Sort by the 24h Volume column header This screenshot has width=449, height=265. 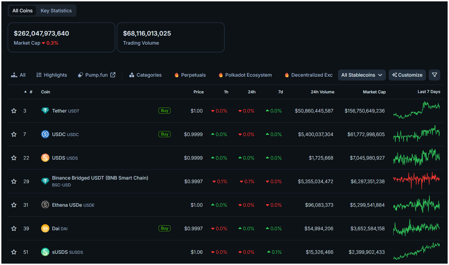click(322, 92)
